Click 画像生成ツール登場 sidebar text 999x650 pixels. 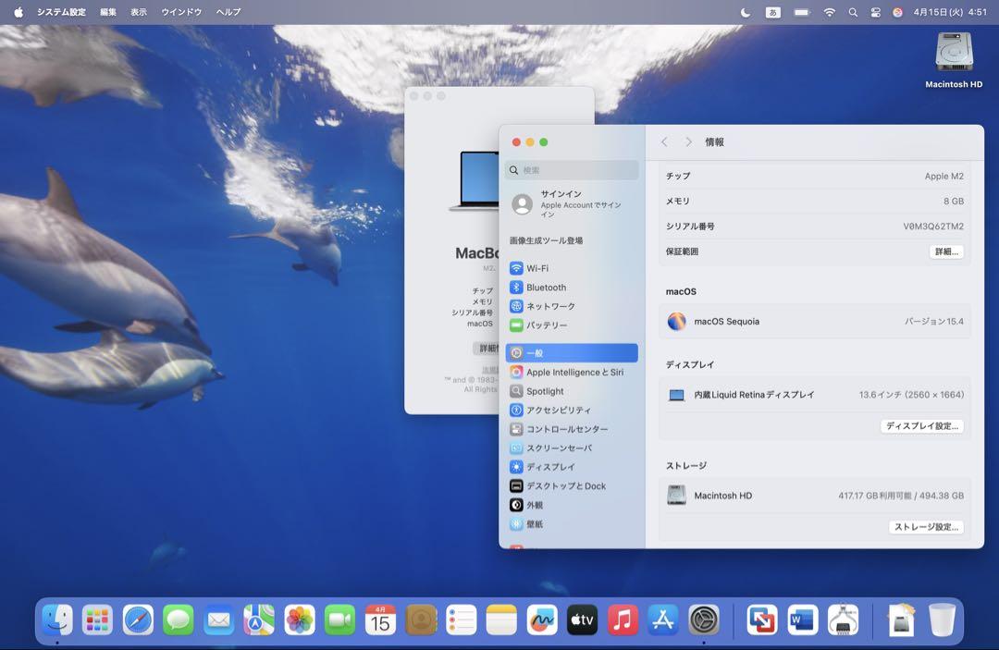(546, 240)
